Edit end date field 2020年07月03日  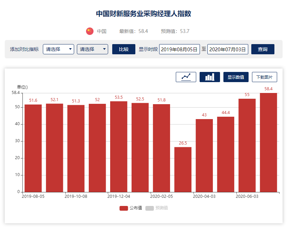pos(228,49)
